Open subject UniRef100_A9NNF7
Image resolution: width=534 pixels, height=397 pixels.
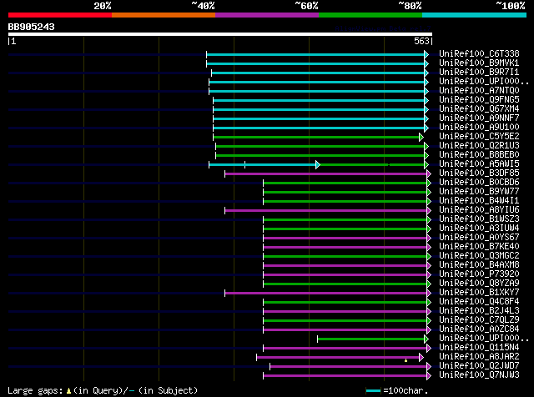pos(479,118)
